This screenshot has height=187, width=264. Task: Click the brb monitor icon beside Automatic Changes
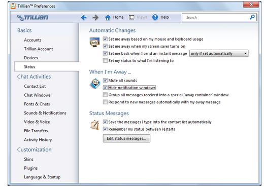click(94, 42)
